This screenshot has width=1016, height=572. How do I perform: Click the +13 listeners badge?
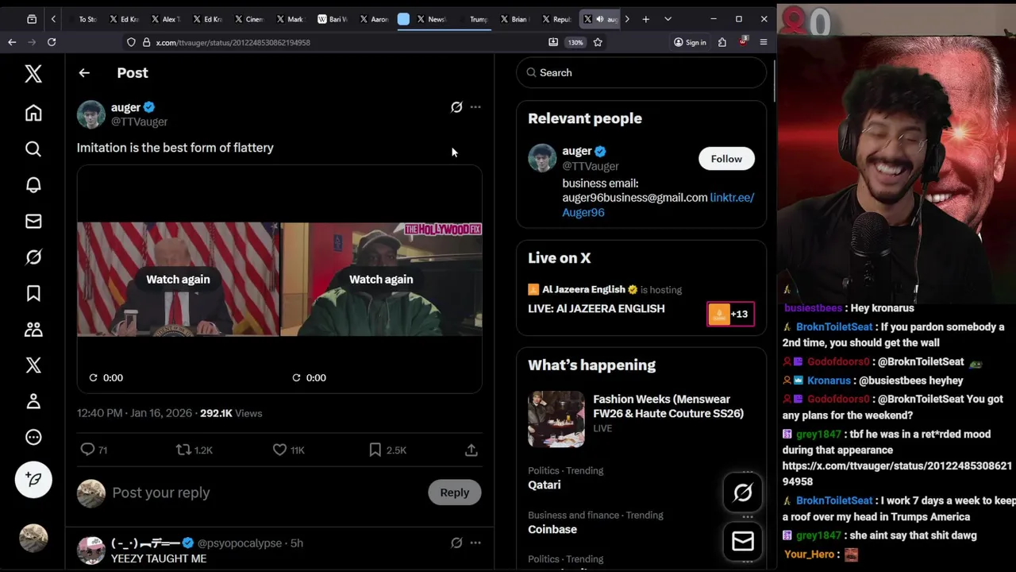(x=731, y=314)
